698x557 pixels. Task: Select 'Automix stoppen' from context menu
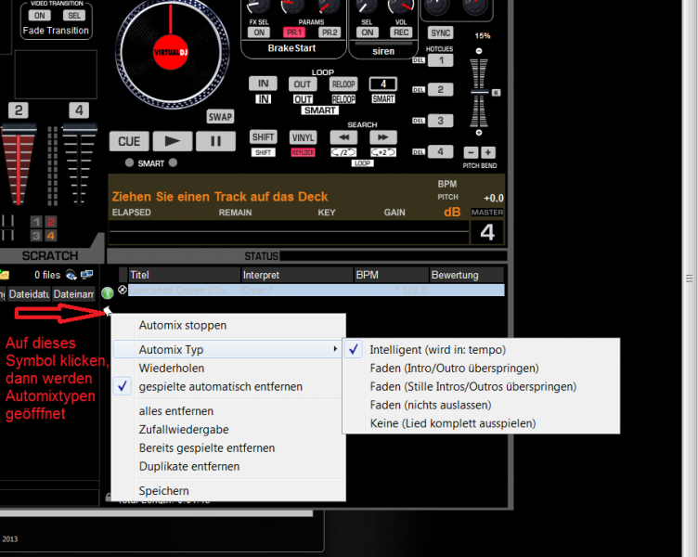tap(183, 325)
